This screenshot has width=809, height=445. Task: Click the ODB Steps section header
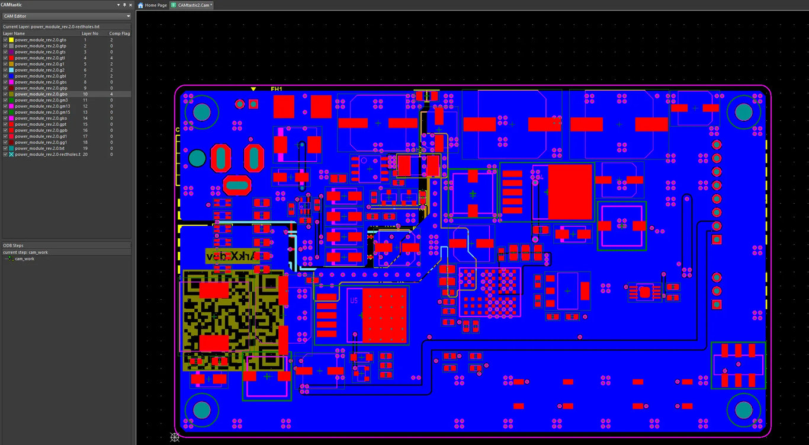coord(67,245)
